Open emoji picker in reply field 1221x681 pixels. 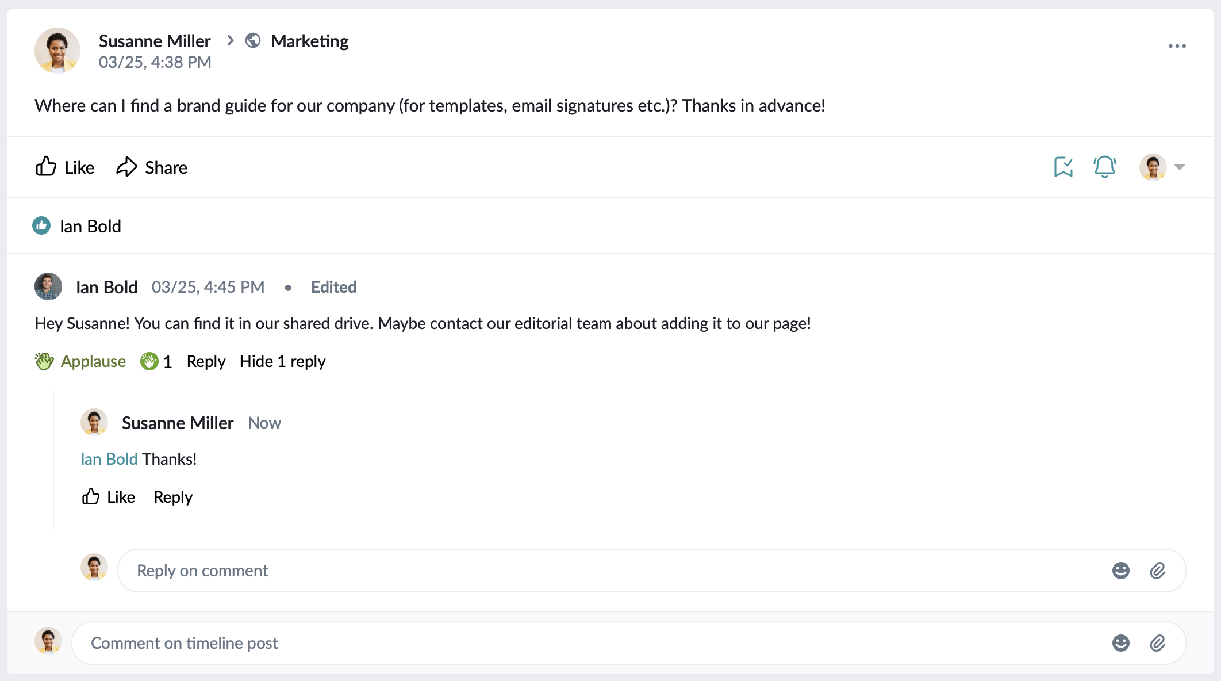(x=1120, y=571)
